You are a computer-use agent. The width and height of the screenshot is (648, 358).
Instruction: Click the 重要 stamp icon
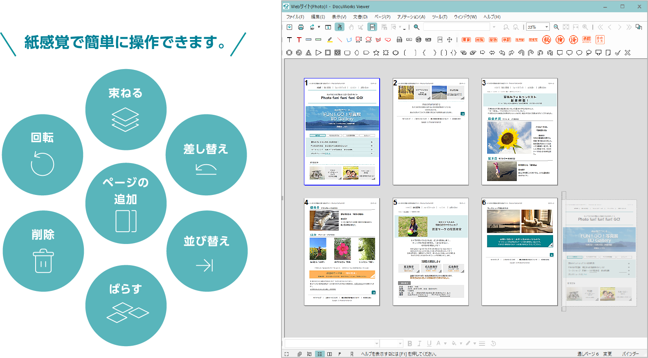[x=466, y=40]
